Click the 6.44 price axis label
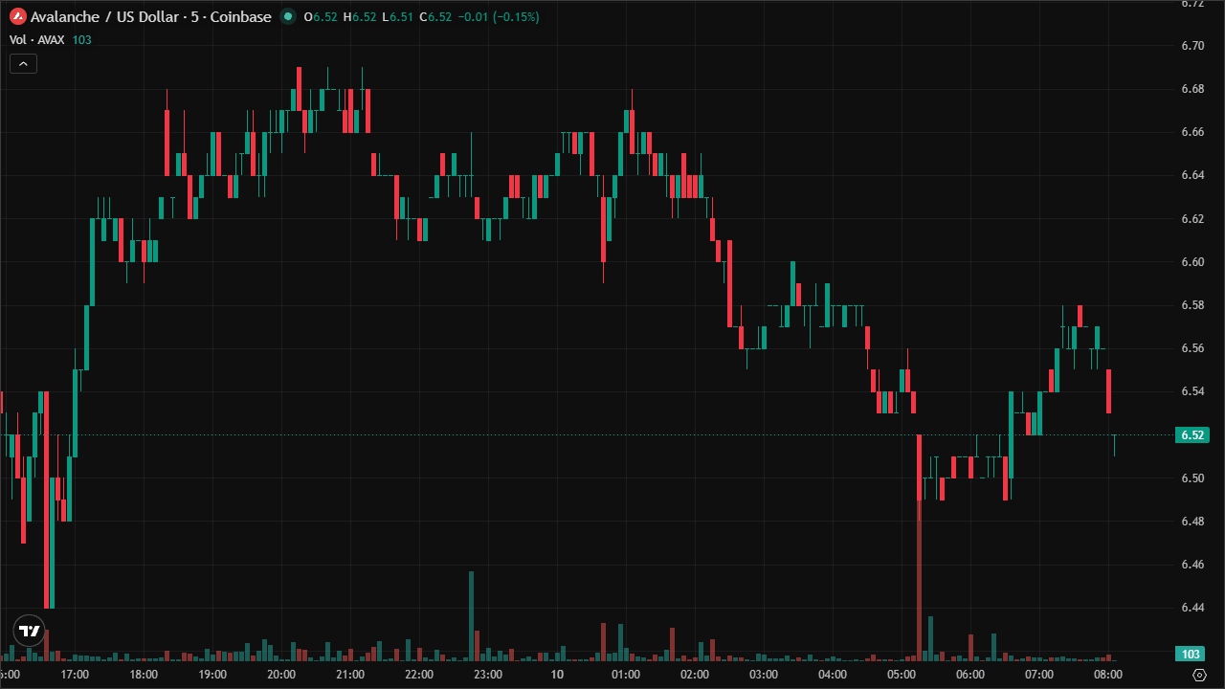The height and width of the screenshot is (689, 1225). [1192, 608]
